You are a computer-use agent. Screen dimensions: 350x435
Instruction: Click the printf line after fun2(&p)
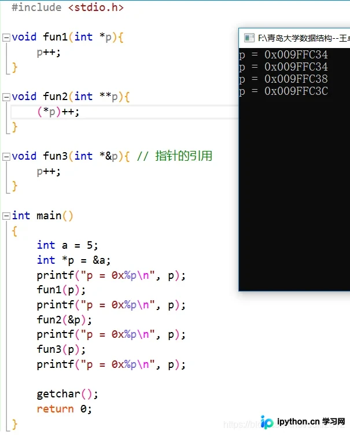pos(111,335)
